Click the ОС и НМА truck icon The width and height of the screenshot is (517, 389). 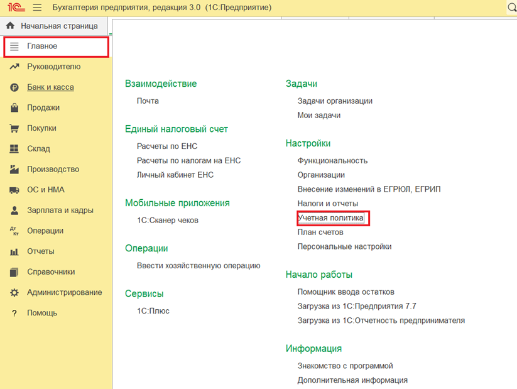point(14,190)
